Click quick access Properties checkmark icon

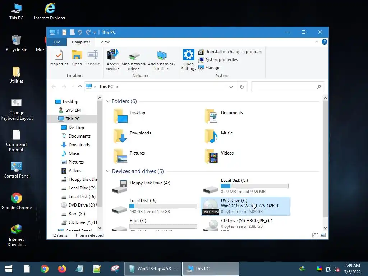coord(64,32)
